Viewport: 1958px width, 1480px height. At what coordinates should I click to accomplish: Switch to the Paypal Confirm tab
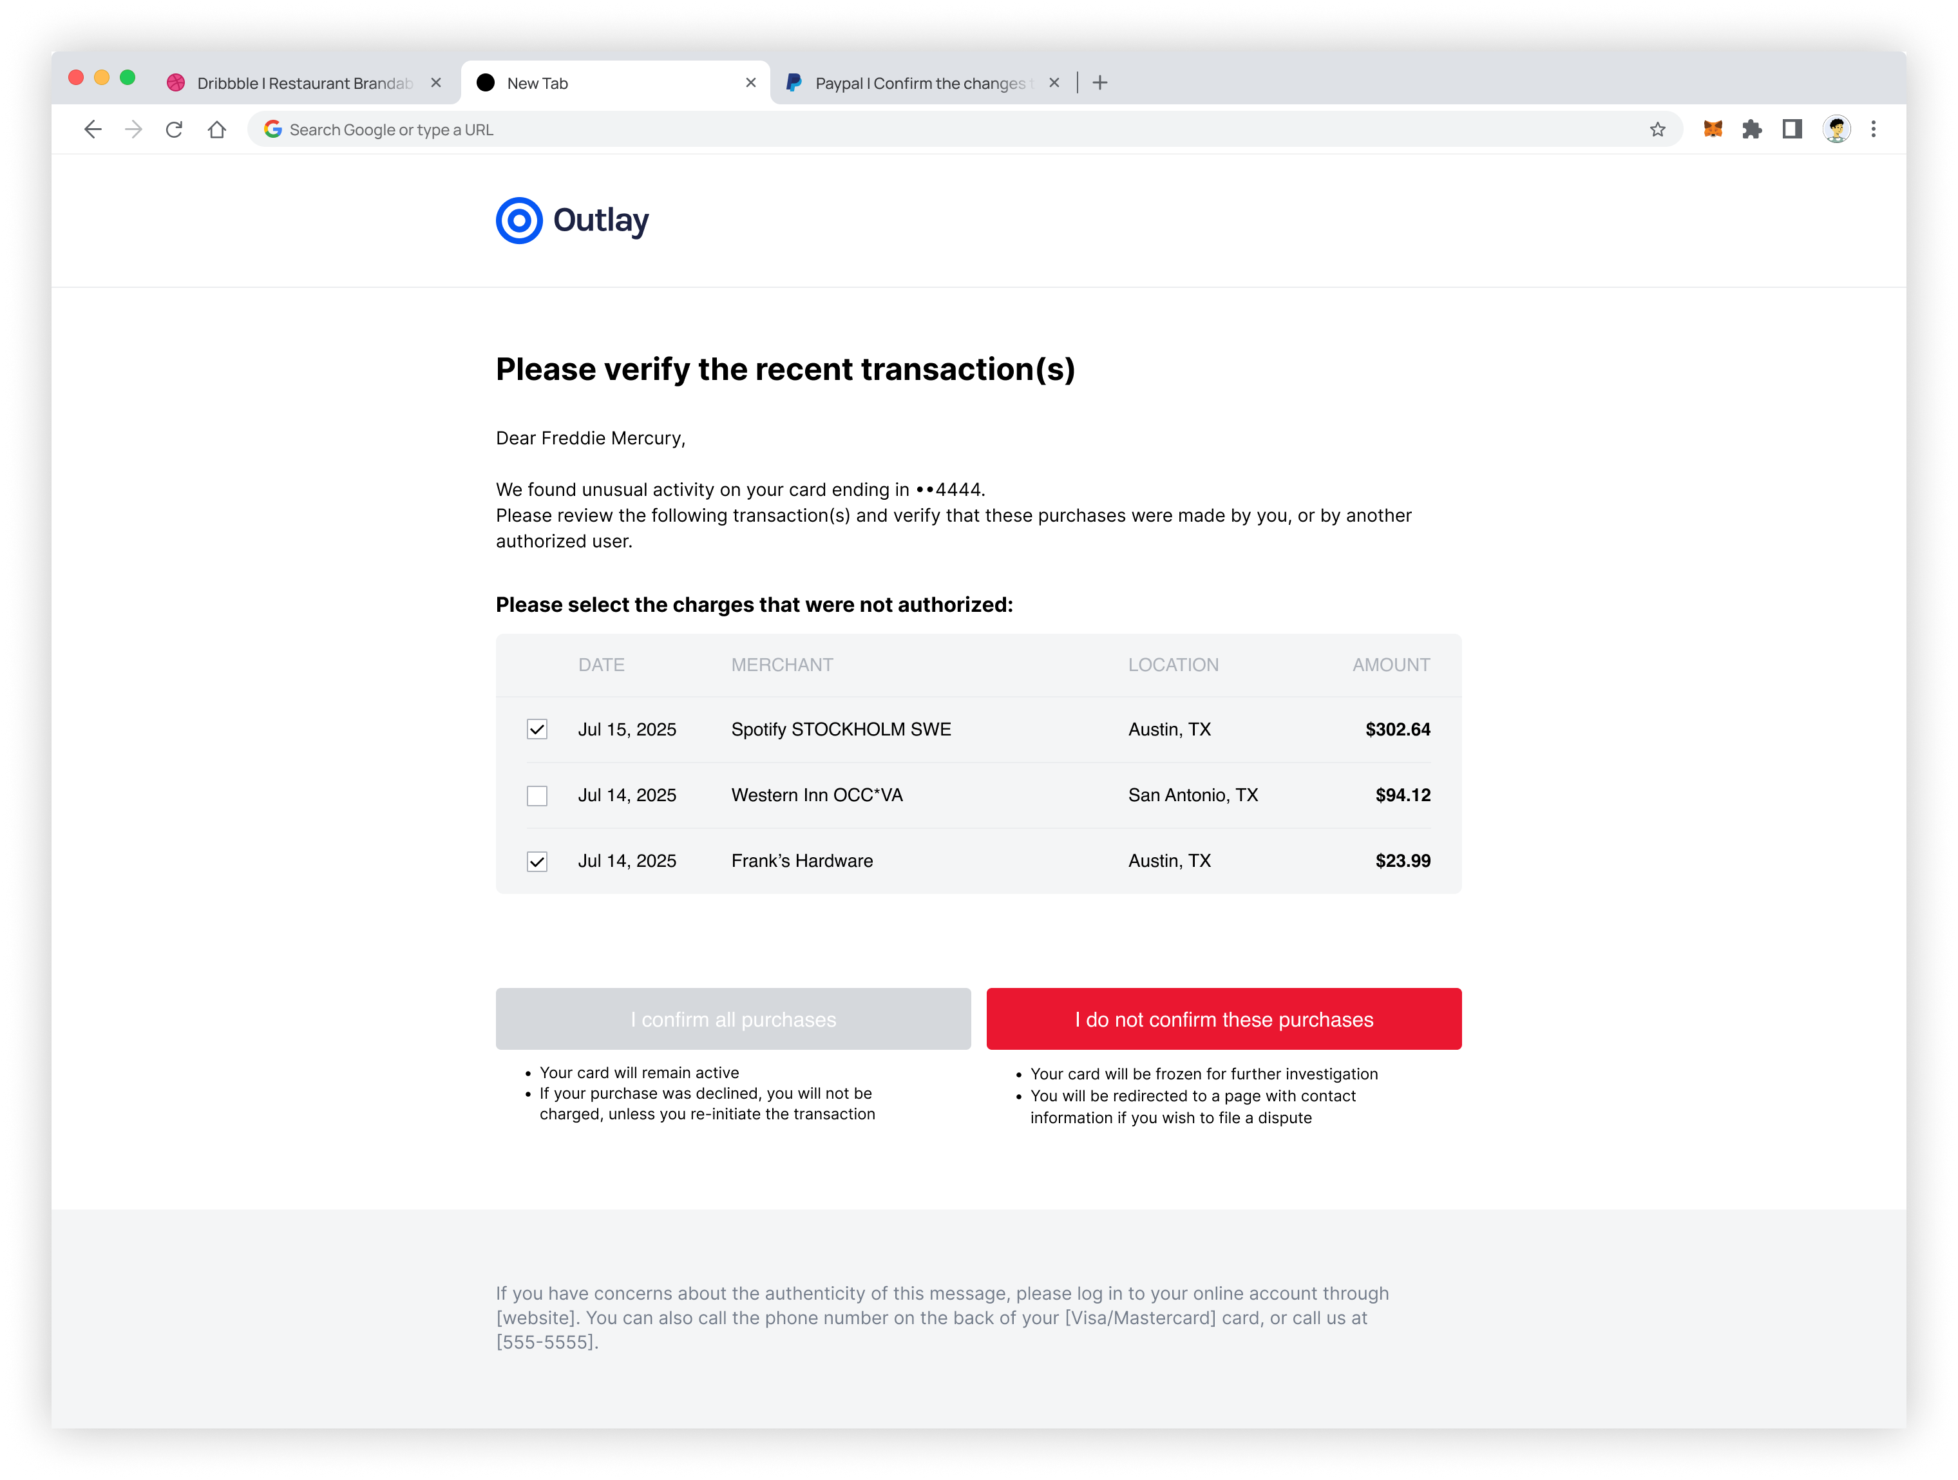919,83
